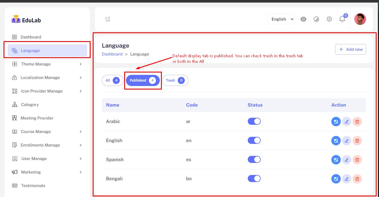Image resolution: width=379 pixels, height=197 pixels.
Task: Delete the Spanish language via trash icon
Action: point(357,160)
